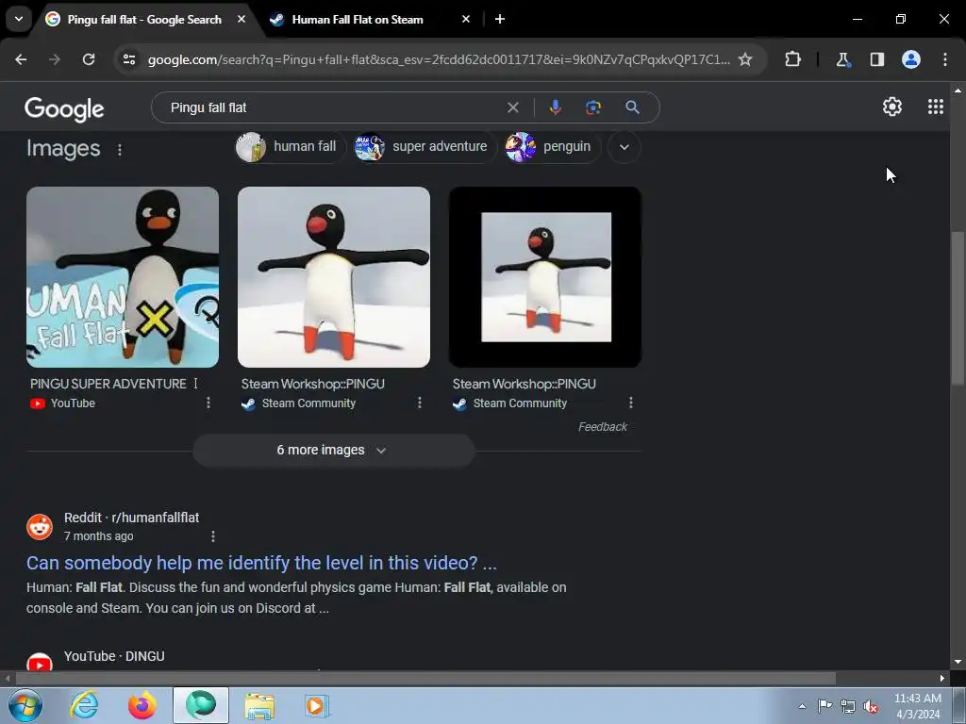Show hidden system tray icons

coord(802,706)
